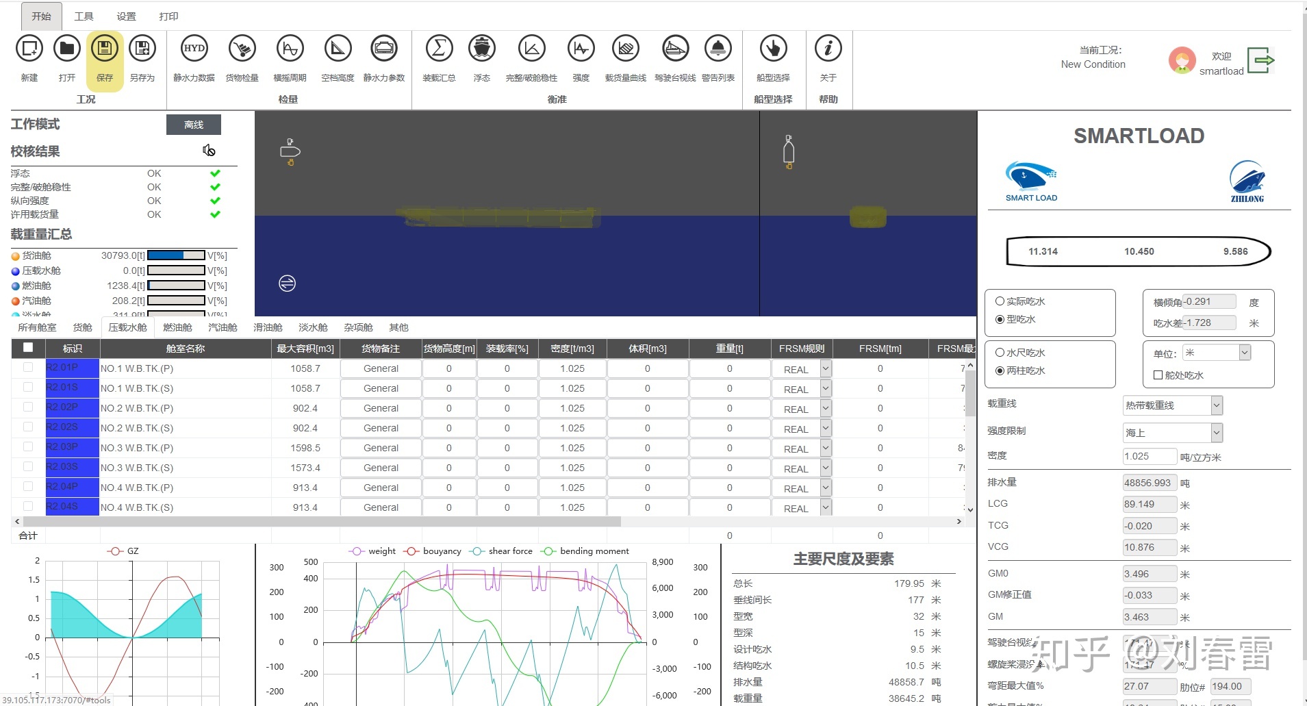The width and height of the screenshot is (1307, 706).
Task: Click the table horizontal scrollbar
Action: click(x=322, y=522)
